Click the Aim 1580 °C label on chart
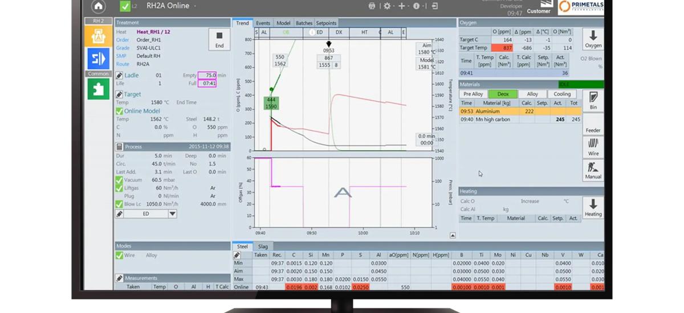The image size is (684, 313). 427,48
